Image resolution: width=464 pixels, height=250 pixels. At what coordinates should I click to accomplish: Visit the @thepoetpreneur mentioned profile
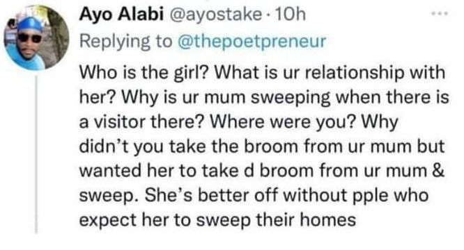click(x=252, y=41)
